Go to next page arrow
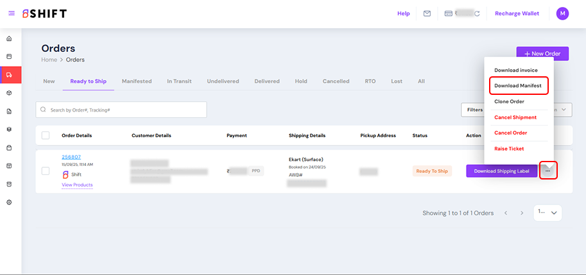 coord(522,213)
